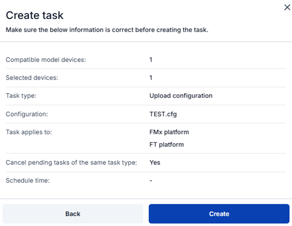Screen dimensions: 292x226
Task: Click the Compatible model devices count value
Action: pos(151,60)
